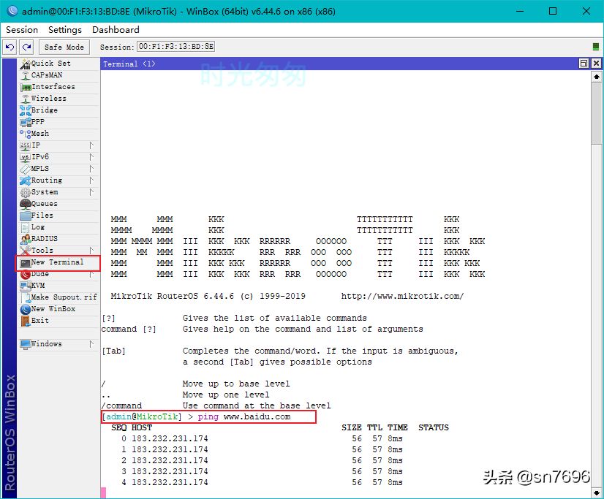The height and width of the screenshot is (499, 604).
Task: Click the STATUS column header
Action: pos(434,427)
